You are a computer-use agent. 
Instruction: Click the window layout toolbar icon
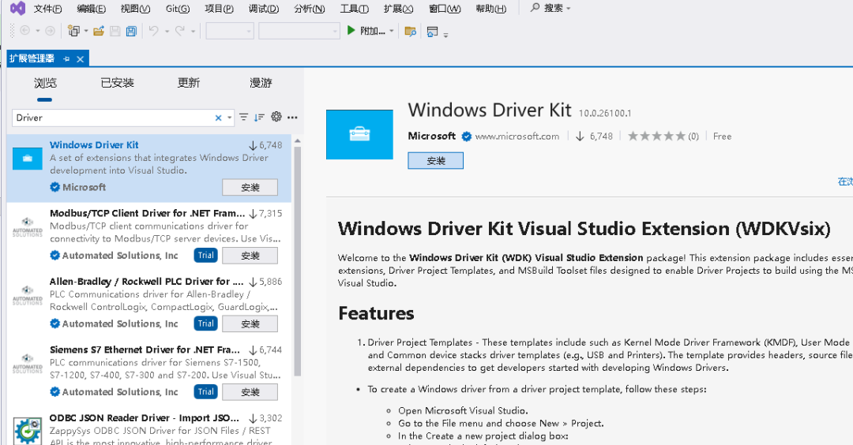433,32
